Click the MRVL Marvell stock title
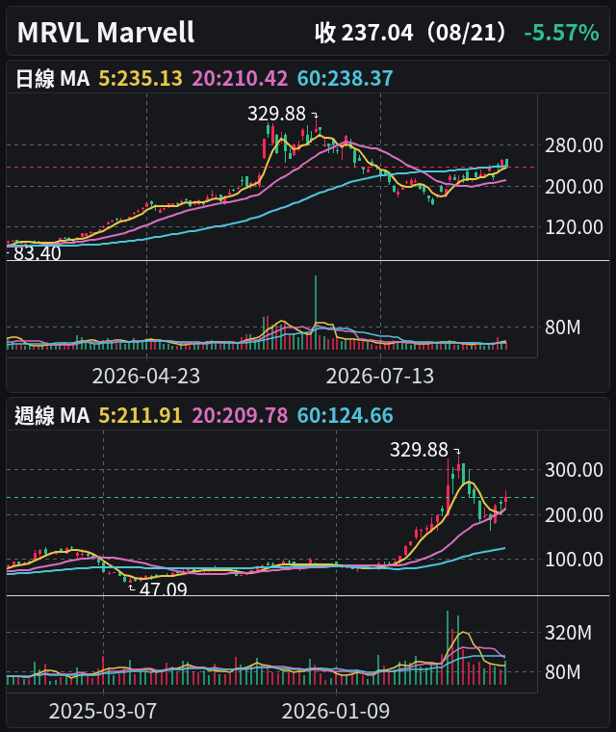Viewport: 616px width, 732px height. 106,32
